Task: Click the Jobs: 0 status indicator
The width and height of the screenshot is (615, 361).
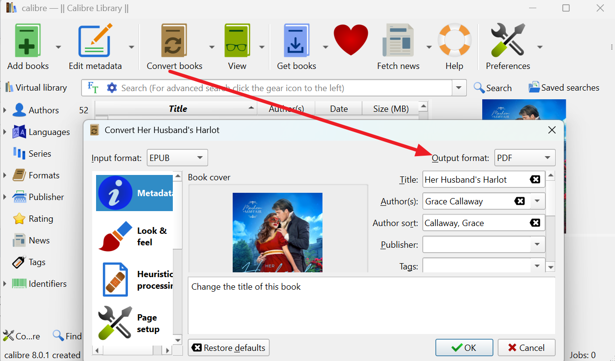Action: (583, 355)
